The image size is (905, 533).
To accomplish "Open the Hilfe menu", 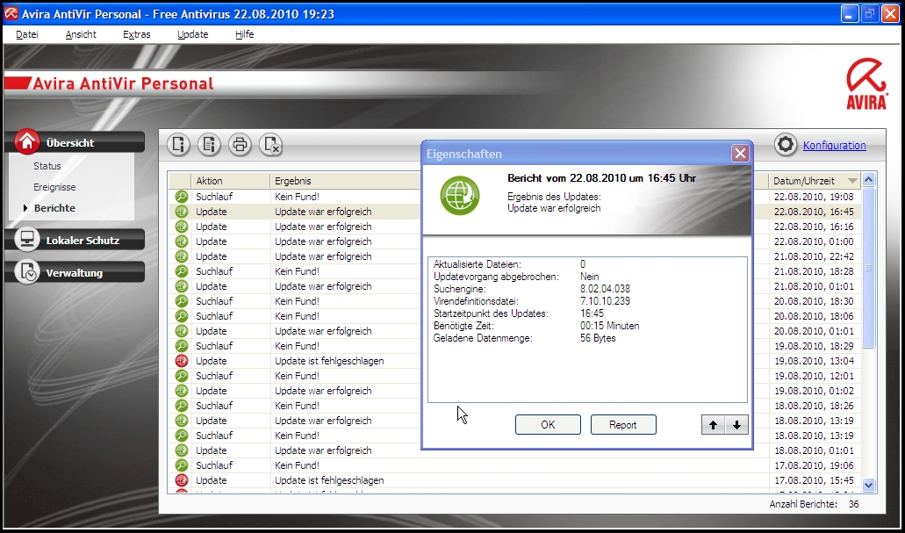I will [244, 34].
